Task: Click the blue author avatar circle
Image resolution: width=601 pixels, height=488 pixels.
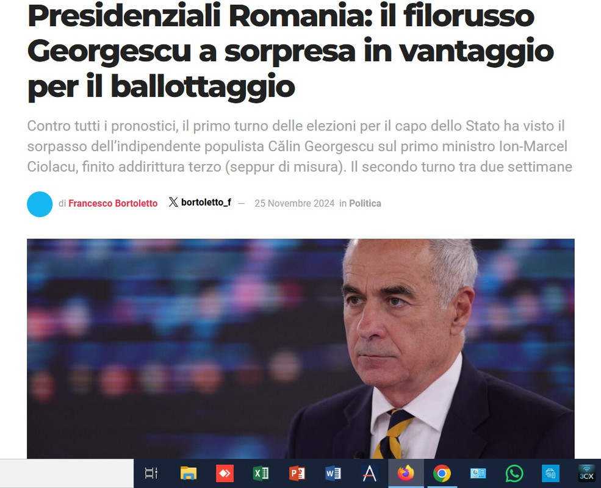Action: point(40,204)
